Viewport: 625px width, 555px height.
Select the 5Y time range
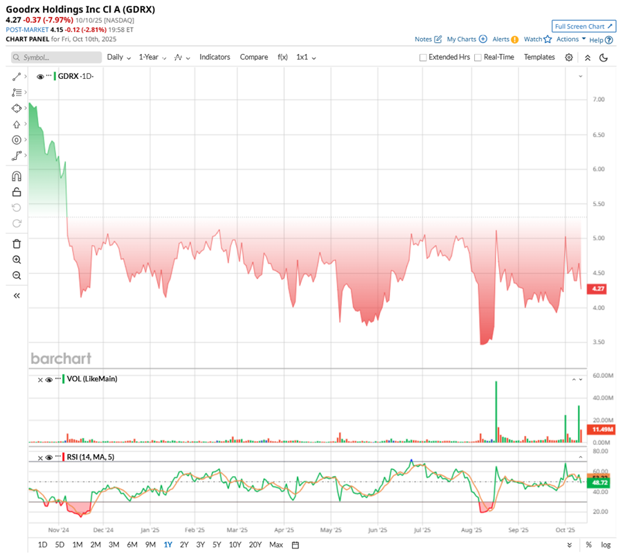(217, 545)
